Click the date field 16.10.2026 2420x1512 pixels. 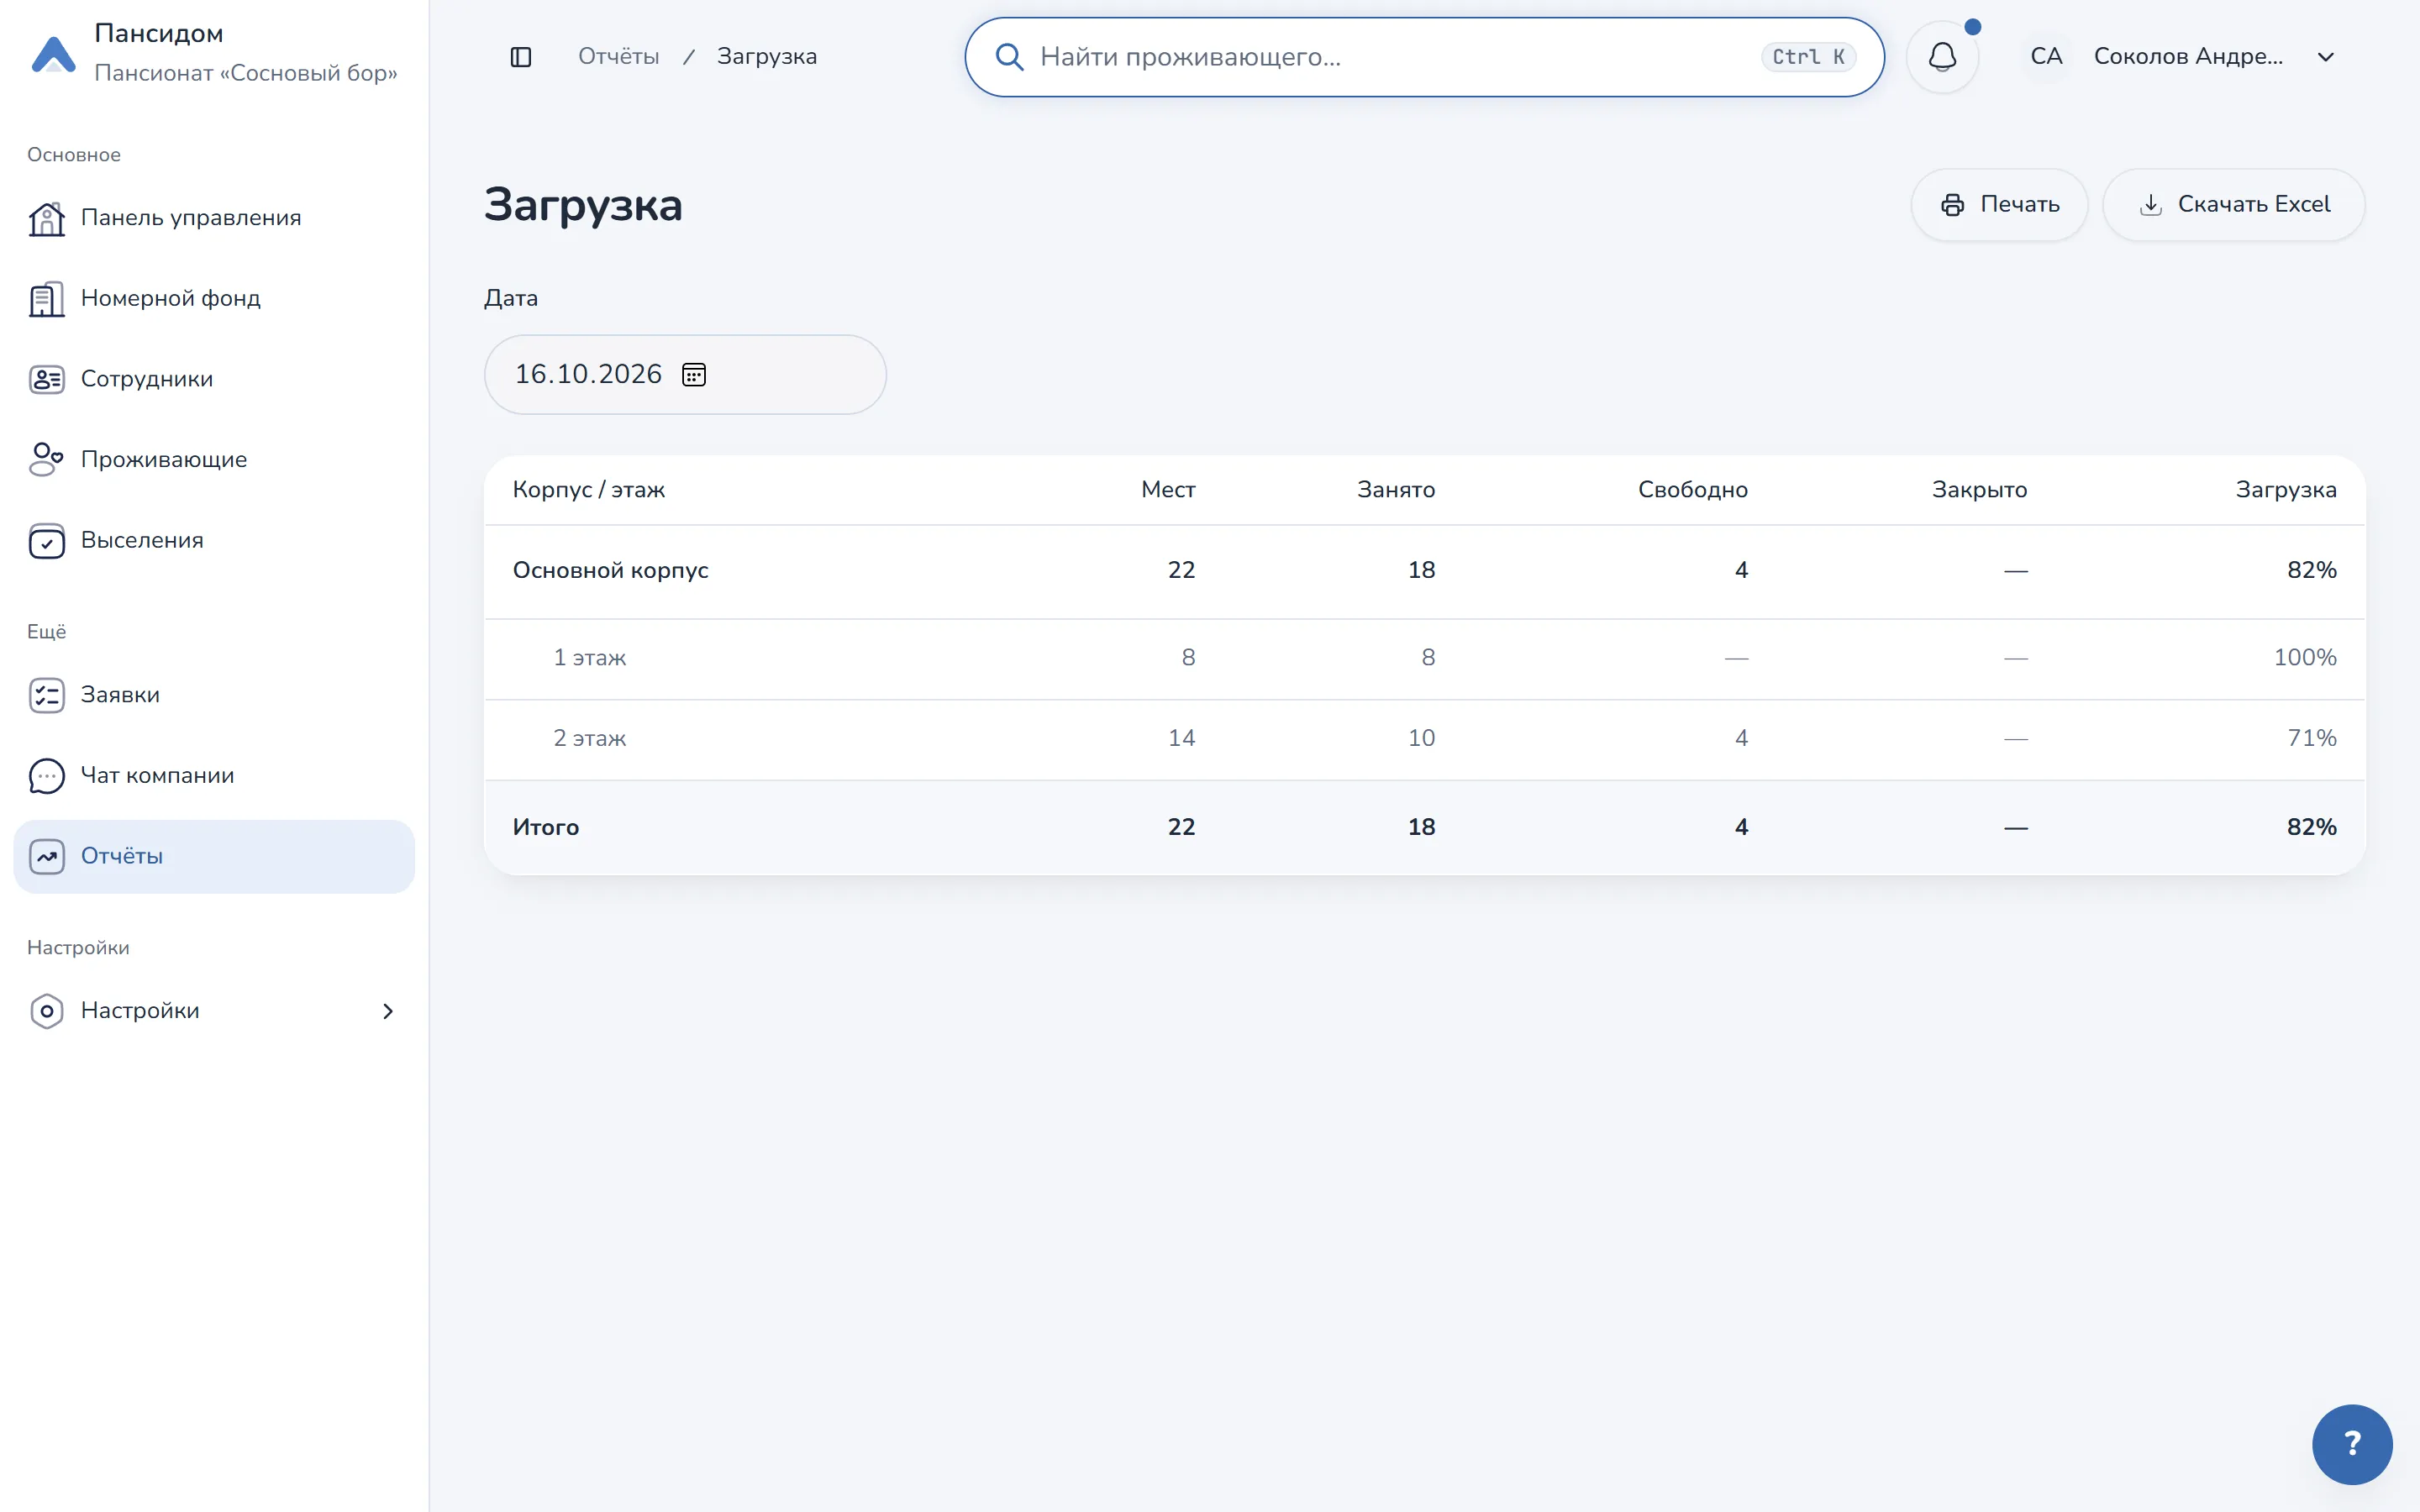pos(685,374)
